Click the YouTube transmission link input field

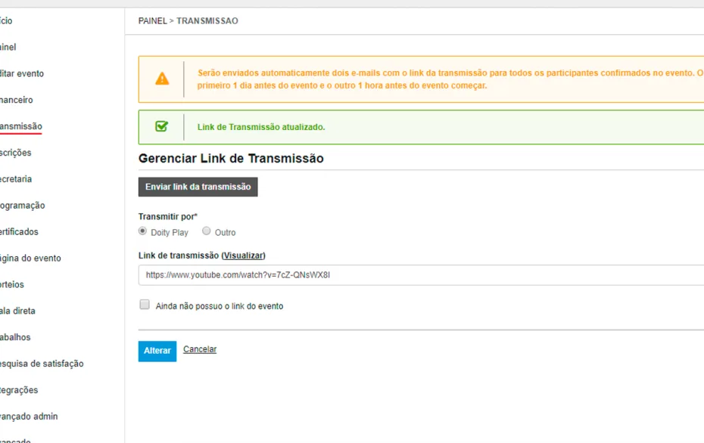point(421,275)
